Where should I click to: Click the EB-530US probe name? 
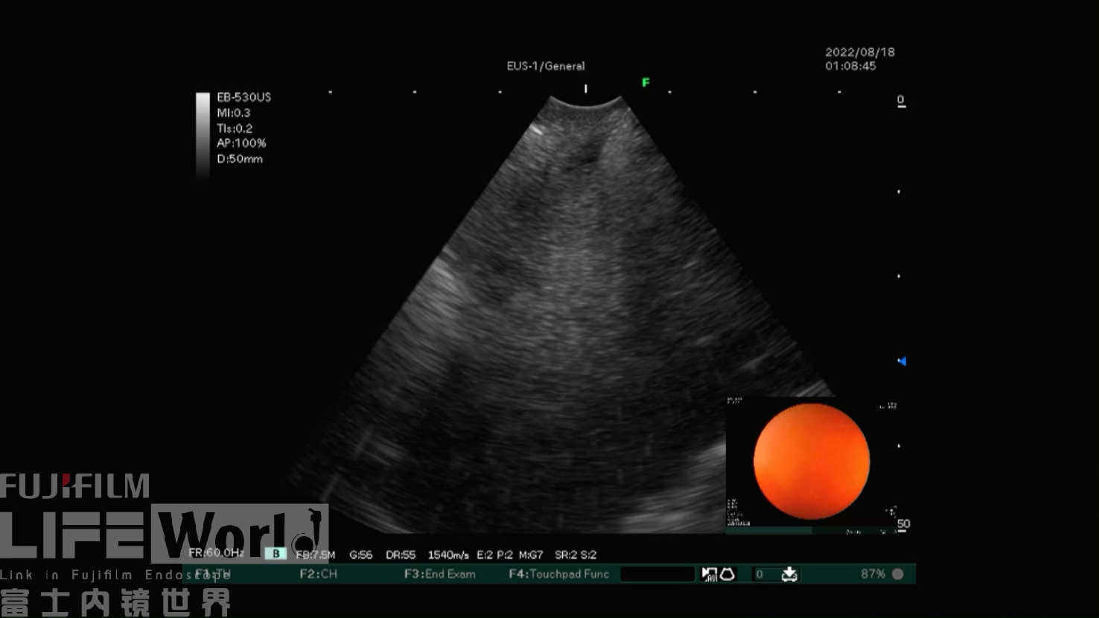coord(243,97)
